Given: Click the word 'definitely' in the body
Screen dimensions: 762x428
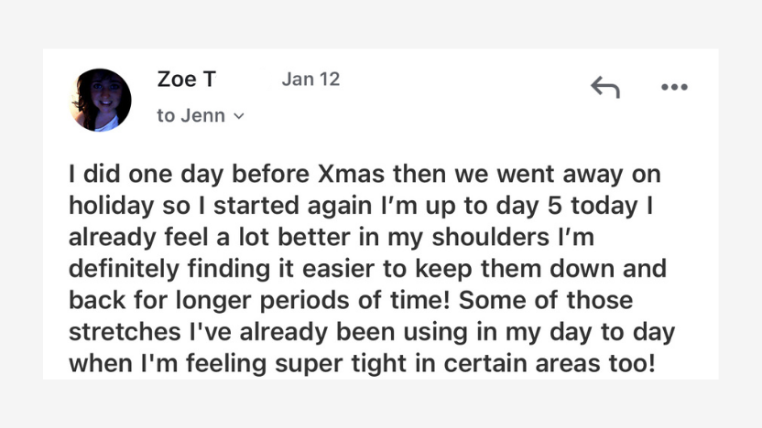Looking at the screenshot, I should 124,269.
